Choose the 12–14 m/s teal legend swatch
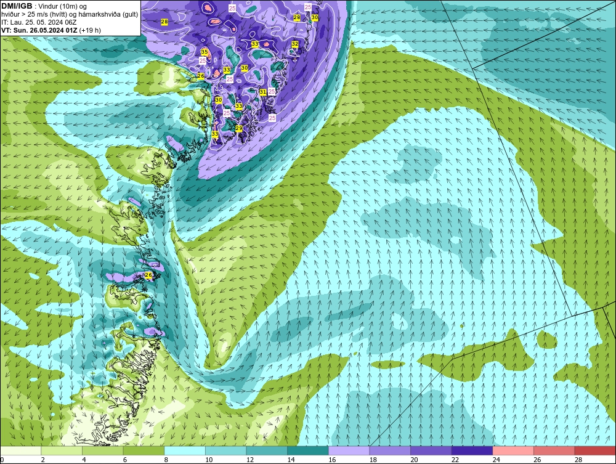 (267, 450)
